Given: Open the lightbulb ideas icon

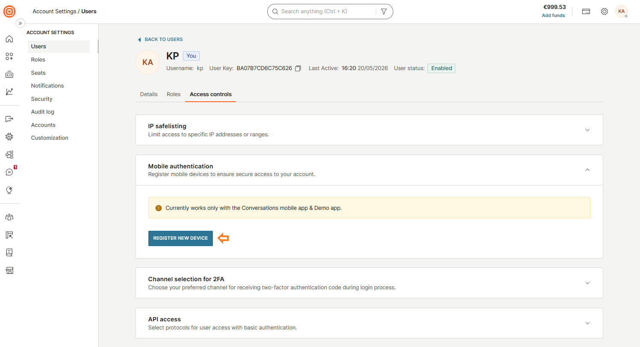Looking at the screenshot, I should coord(9,190).
